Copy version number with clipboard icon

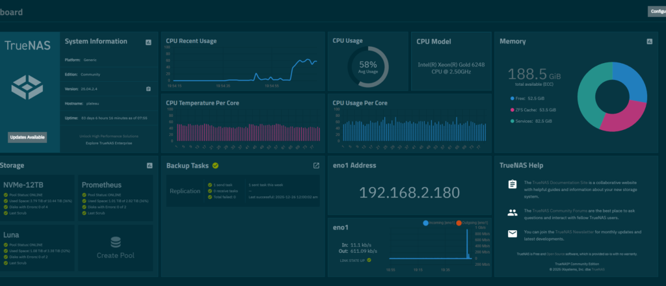coord(148,88)
